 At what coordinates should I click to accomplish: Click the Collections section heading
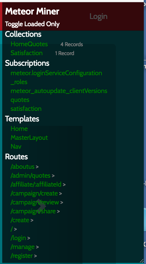(23, 34)
